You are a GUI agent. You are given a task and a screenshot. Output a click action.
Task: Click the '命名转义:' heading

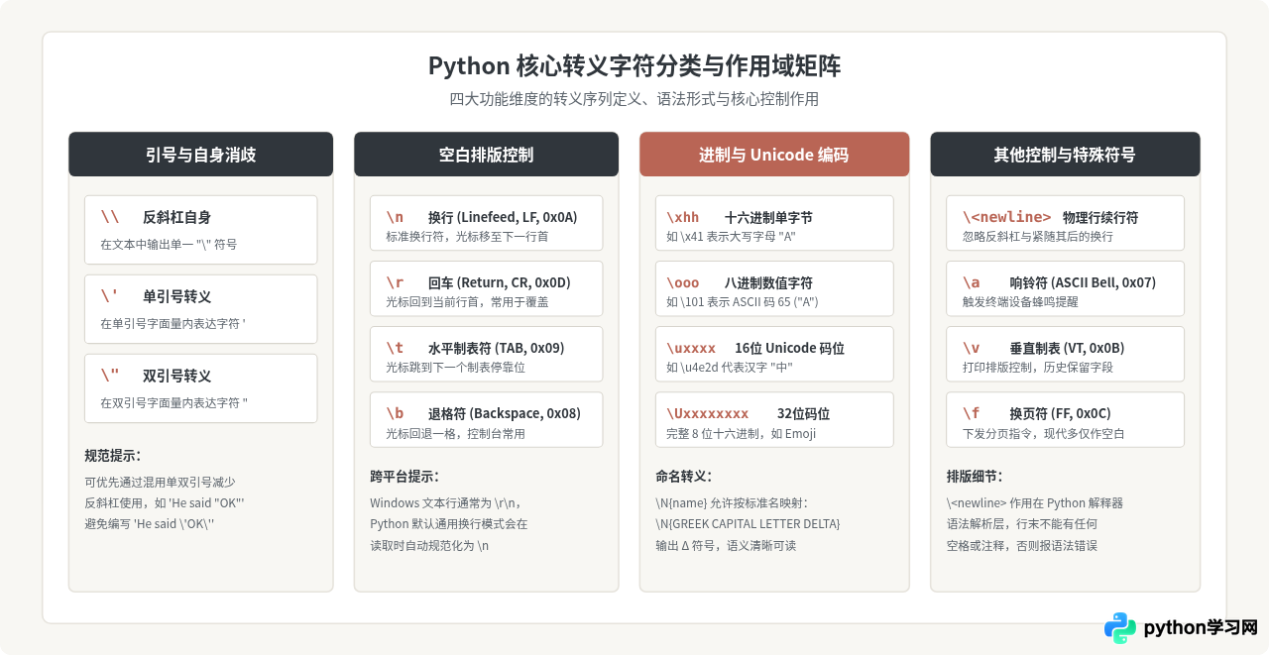coord(684,476)
